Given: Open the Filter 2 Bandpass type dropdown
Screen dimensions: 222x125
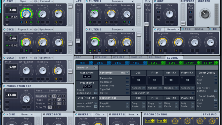Looking at the screenshot, I should click(x=118, y=30).
